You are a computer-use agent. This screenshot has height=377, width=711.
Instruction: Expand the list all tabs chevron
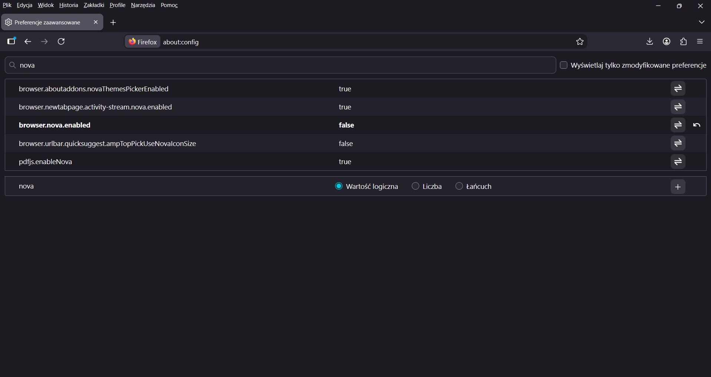[x=701, y=22]
